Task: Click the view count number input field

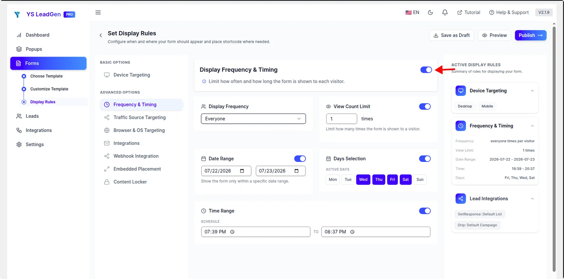Action: pyautogui.click(x=341, y=119)
